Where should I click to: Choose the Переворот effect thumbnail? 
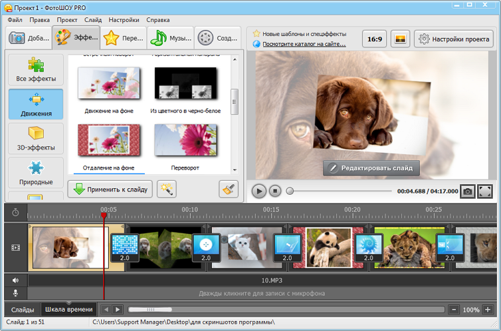[185, 140]
